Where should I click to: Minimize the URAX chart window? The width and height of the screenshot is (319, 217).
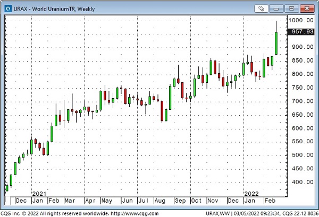(276, 8)
